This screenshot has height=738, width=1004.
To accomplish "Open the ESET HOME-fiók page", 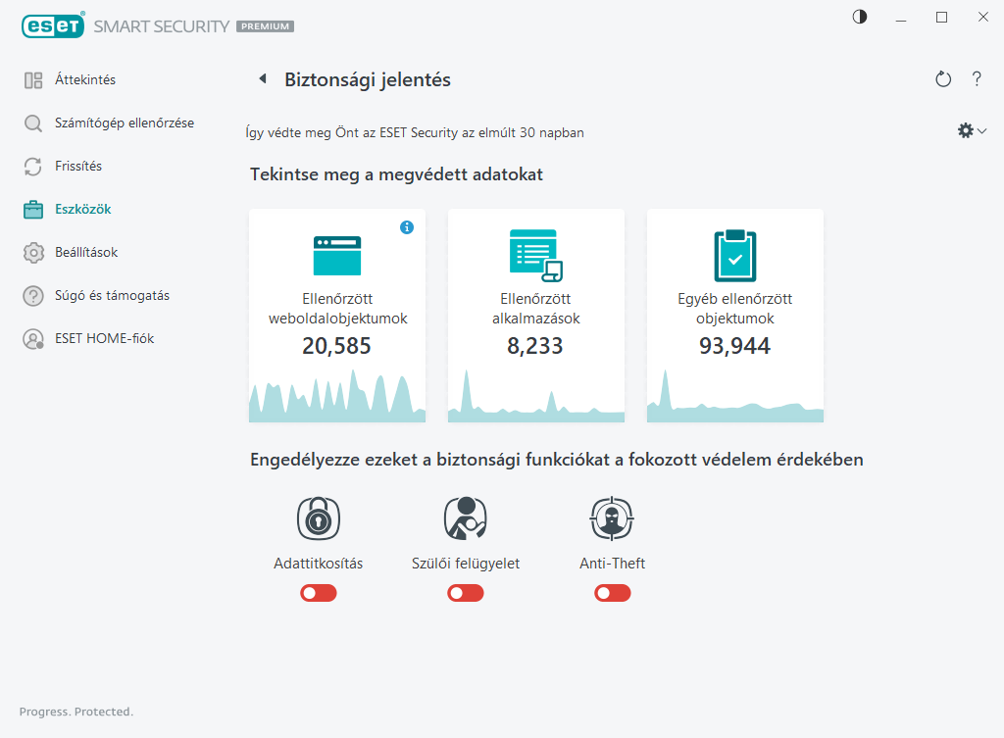I will click(104, 339).
